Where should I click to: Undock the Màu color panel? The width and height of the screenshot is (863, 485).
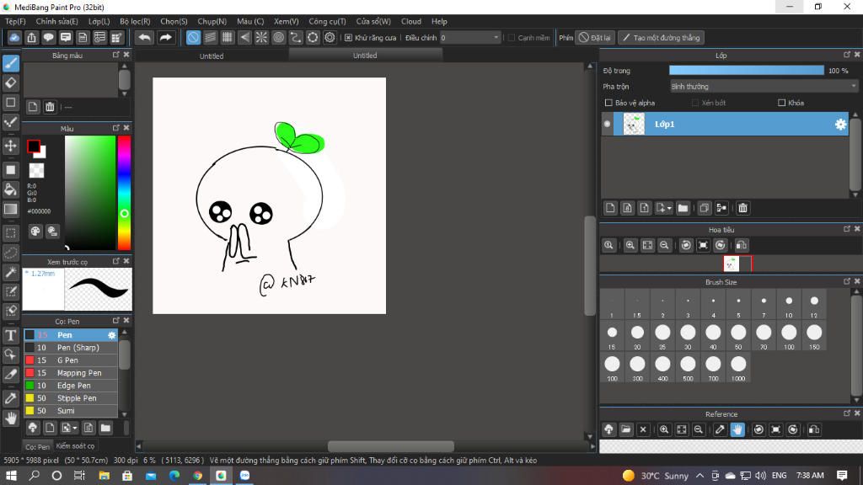(116, 128)
